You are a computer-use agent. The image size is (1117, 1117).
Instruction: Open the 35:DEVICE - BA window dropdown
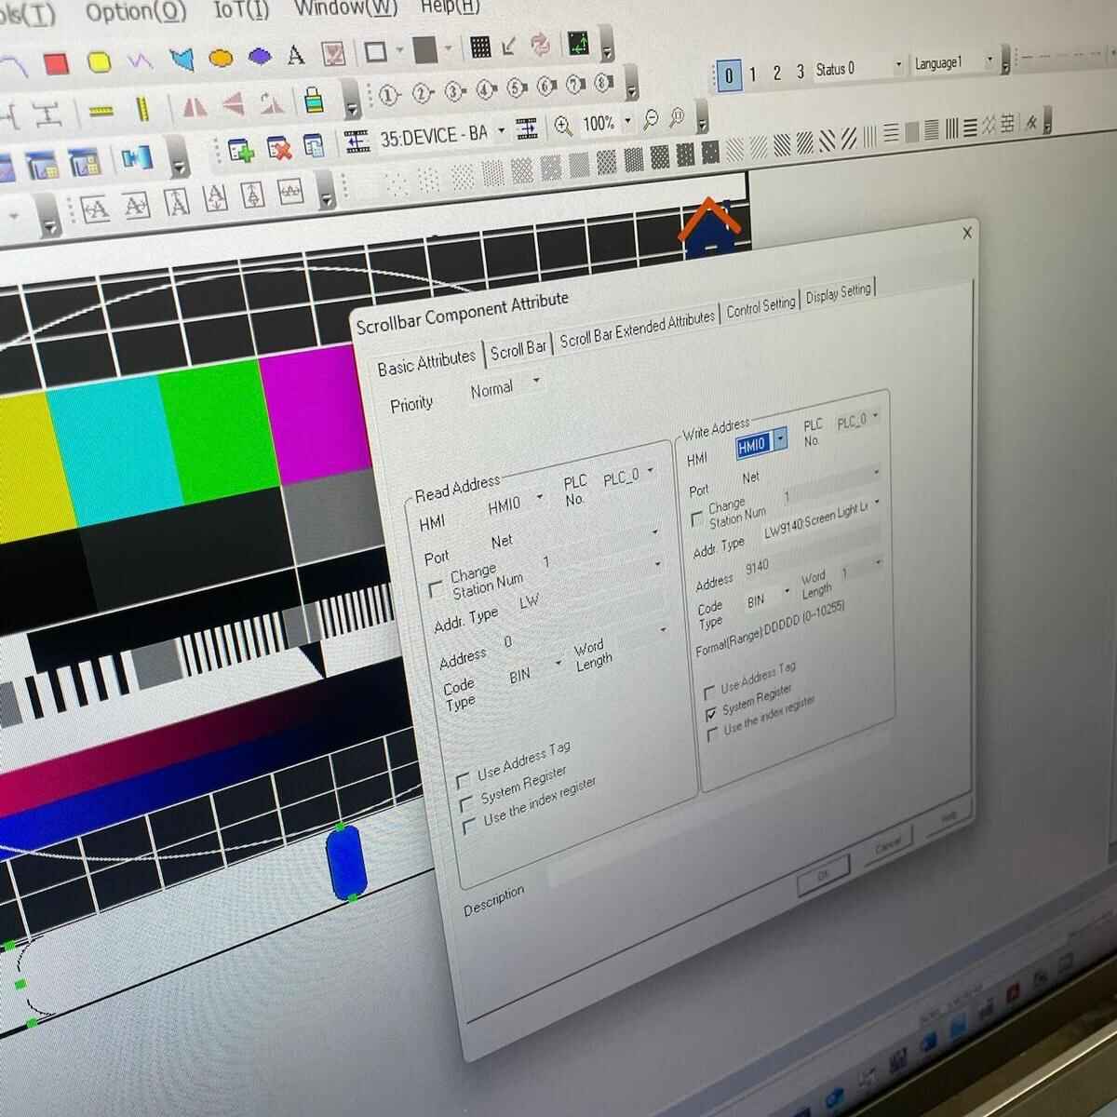click(501, 130)
